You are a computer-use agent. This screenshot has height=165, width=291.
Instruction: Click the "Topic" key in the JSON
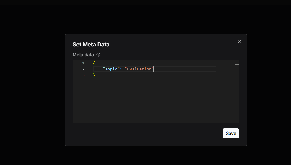click(x=111, y=69)
